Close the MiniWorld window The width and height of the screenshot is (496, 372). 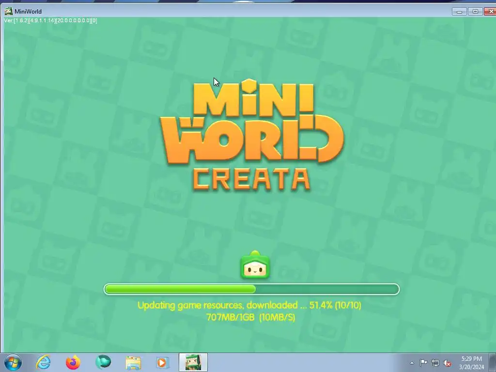coord(490,12)
